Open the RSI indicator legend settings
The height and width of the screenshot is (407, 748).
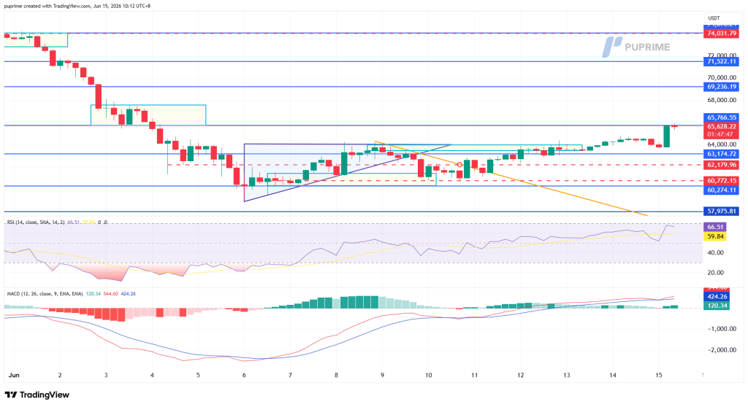(36, 222)
